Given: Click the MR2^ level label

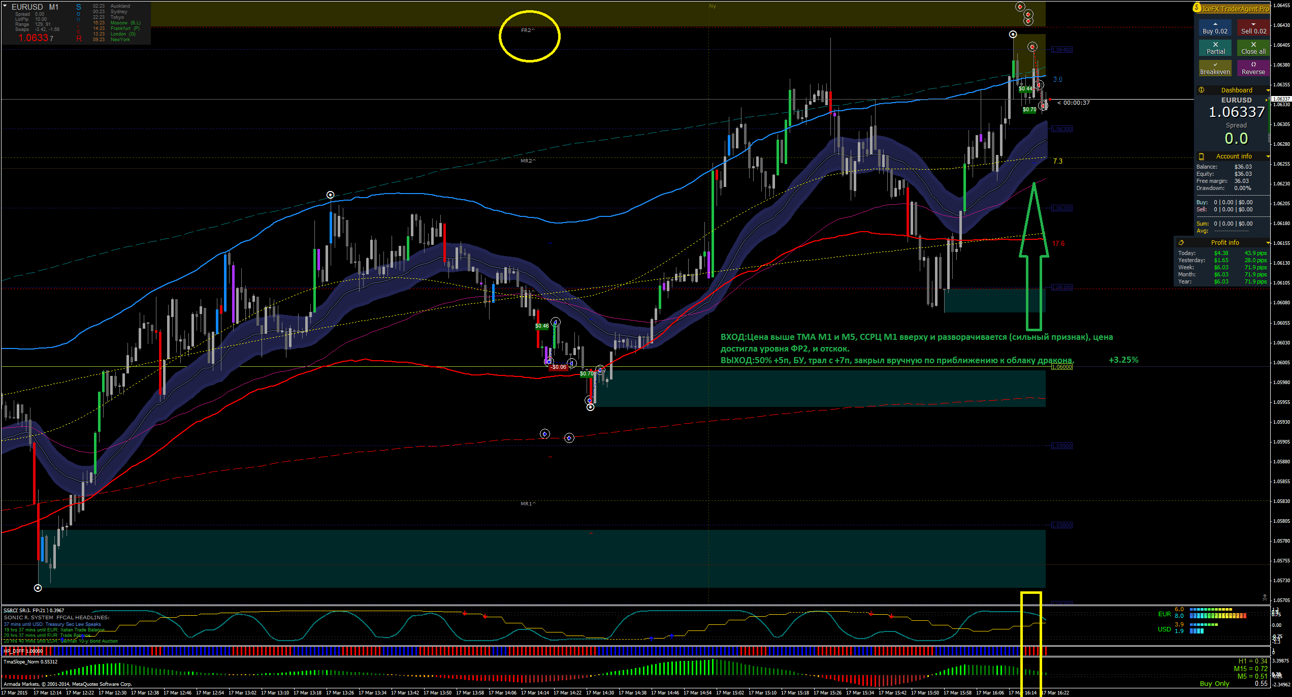Looking at the screenshot, I should click(x=528, y=161).
